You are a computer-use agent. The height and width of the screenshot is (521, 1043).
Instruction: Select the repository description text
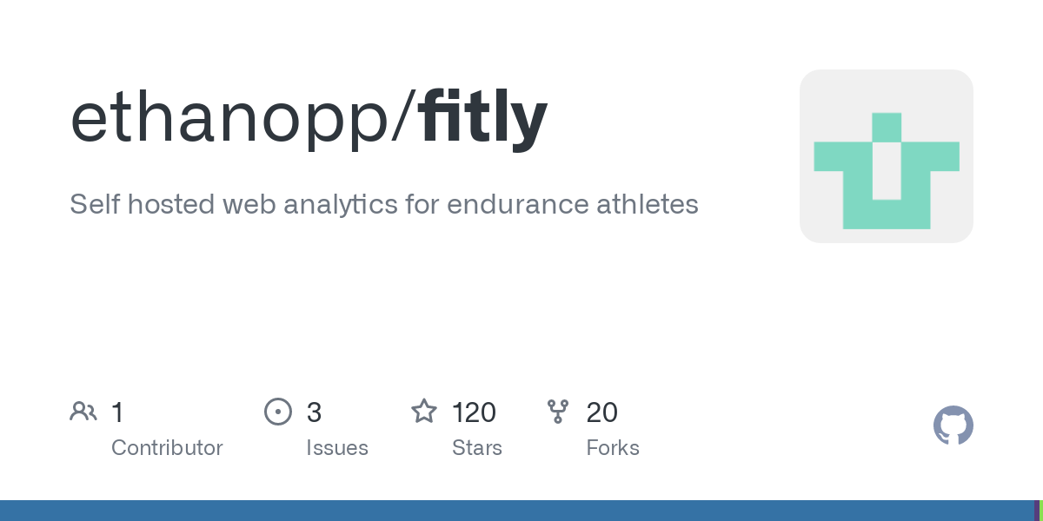tap(383, 205)
